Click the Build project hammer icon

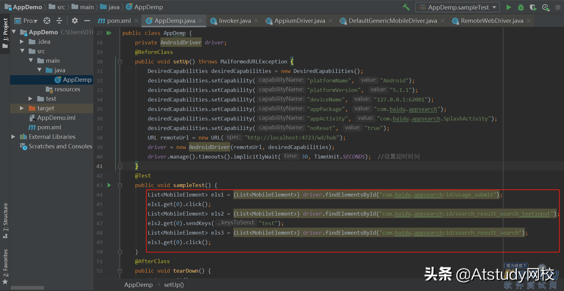(x=406, y=7)
